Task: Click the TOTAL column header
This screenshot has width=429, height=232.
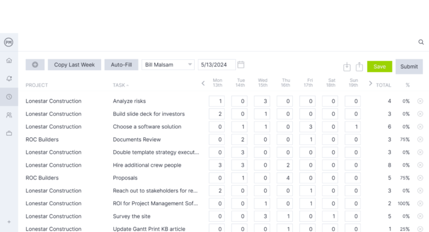Action: click(383, 85)
